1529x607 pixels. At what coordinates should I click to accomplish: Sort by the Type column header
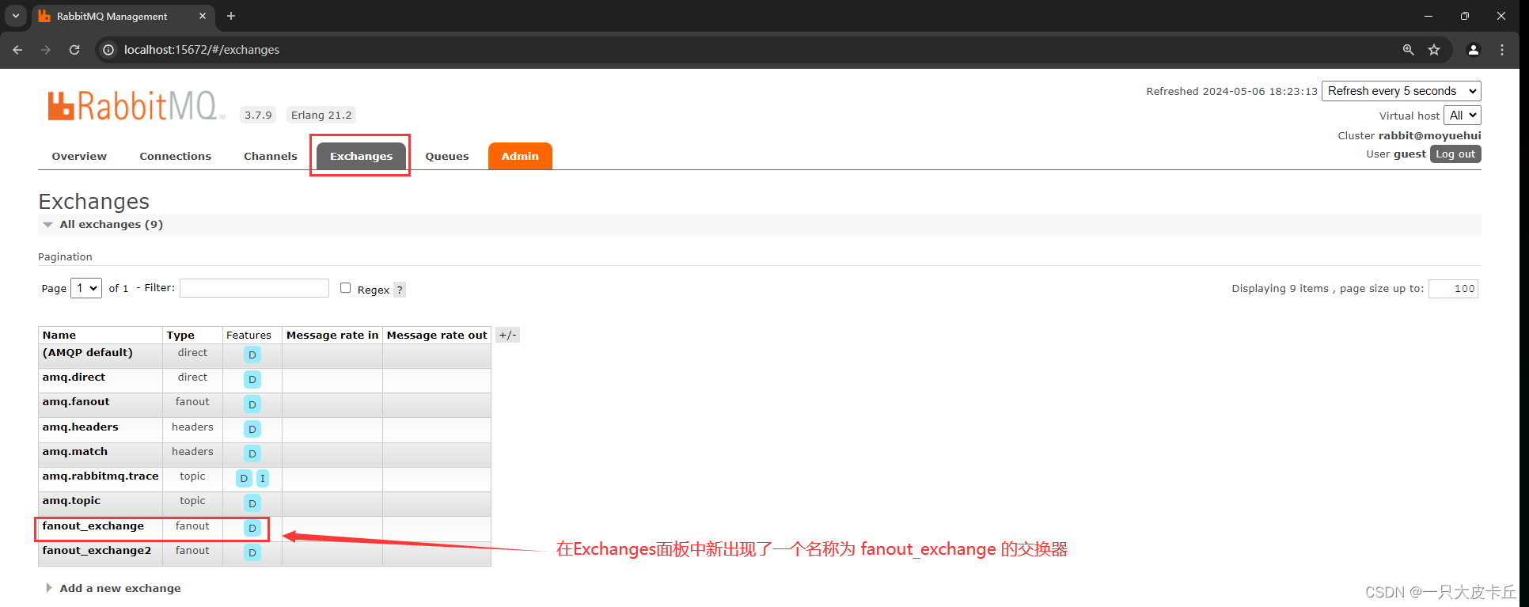point(180,335)
